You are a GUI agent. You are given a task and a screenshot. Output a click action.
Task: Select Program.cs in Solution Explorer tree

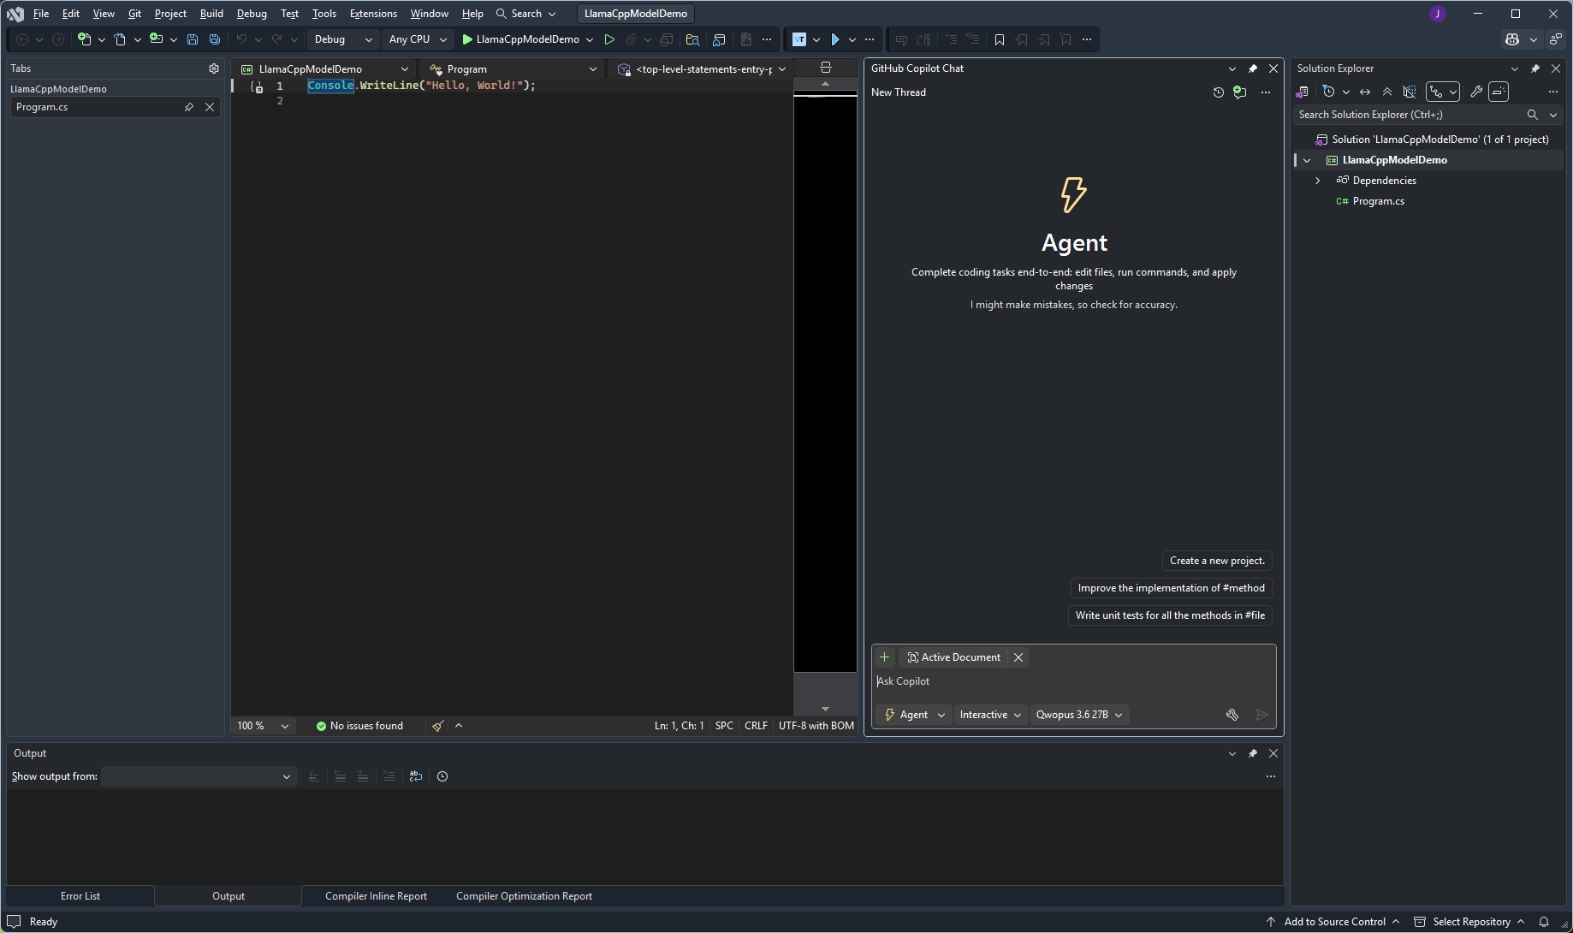click(1378, 201)
